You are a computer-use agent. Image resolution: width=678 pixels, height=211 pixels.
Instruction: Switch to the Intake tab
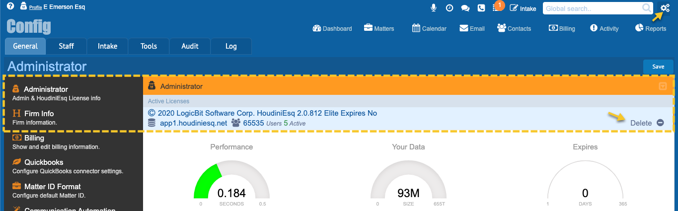click(108, 46)
